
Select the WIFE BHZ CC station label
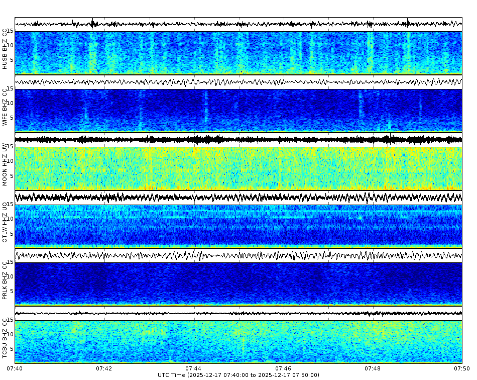pyautogui.click(x=5, y=106)
